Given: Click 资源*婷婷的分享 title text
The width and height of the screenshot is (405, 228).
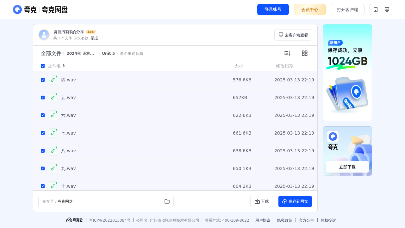Looking at the screenshot, I should [69, 32].
